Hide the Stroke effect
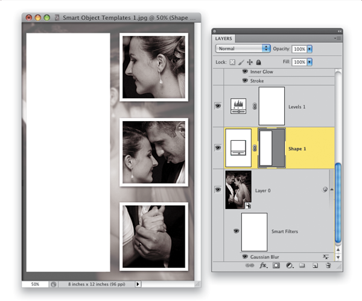Viewport: 362px width, 301px height. 245,81
